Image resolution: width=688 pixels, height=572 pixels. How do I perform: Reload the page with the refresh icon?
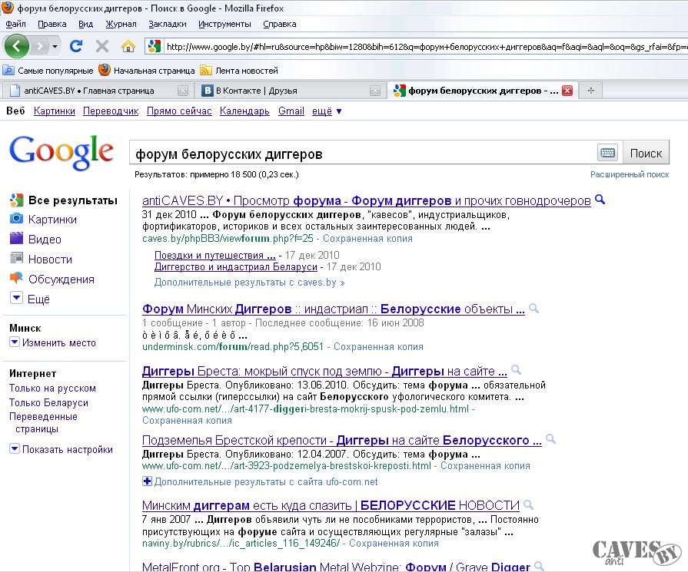point(76,45)
